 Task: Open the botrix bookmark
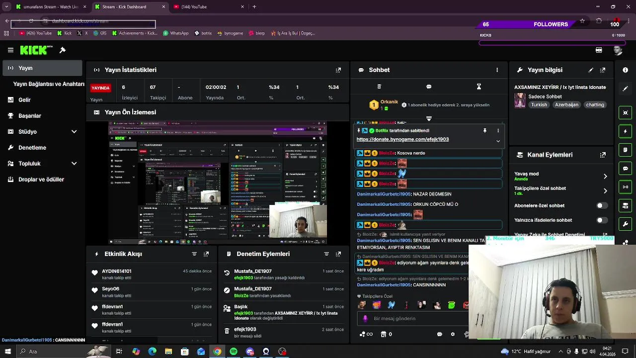203,33
